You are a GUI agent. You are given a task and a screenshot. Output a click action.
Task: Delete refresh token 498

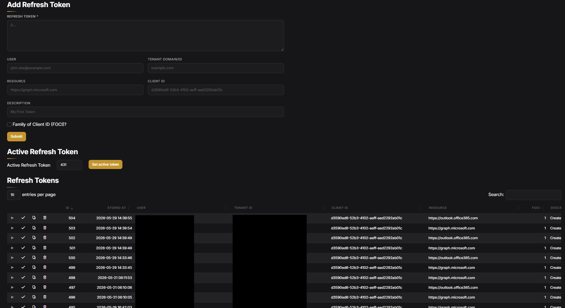45,278
